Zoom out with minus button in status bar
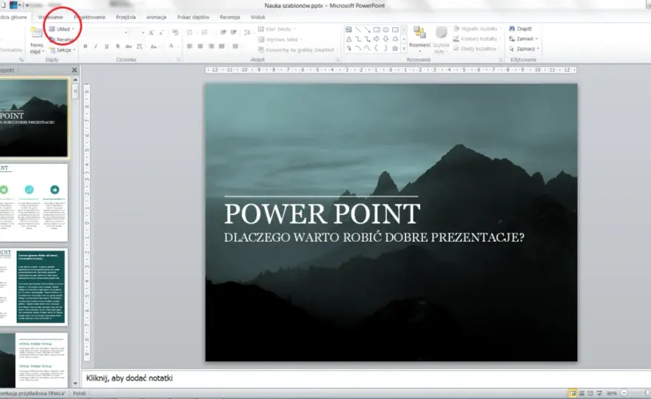Viewport: 651px width, 399px height. (x=624, y=393)
